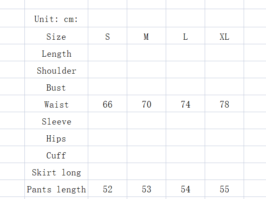Click the 'Pants length' label cell
Viewport: 266px width, 199px height.
pos(56,189)
